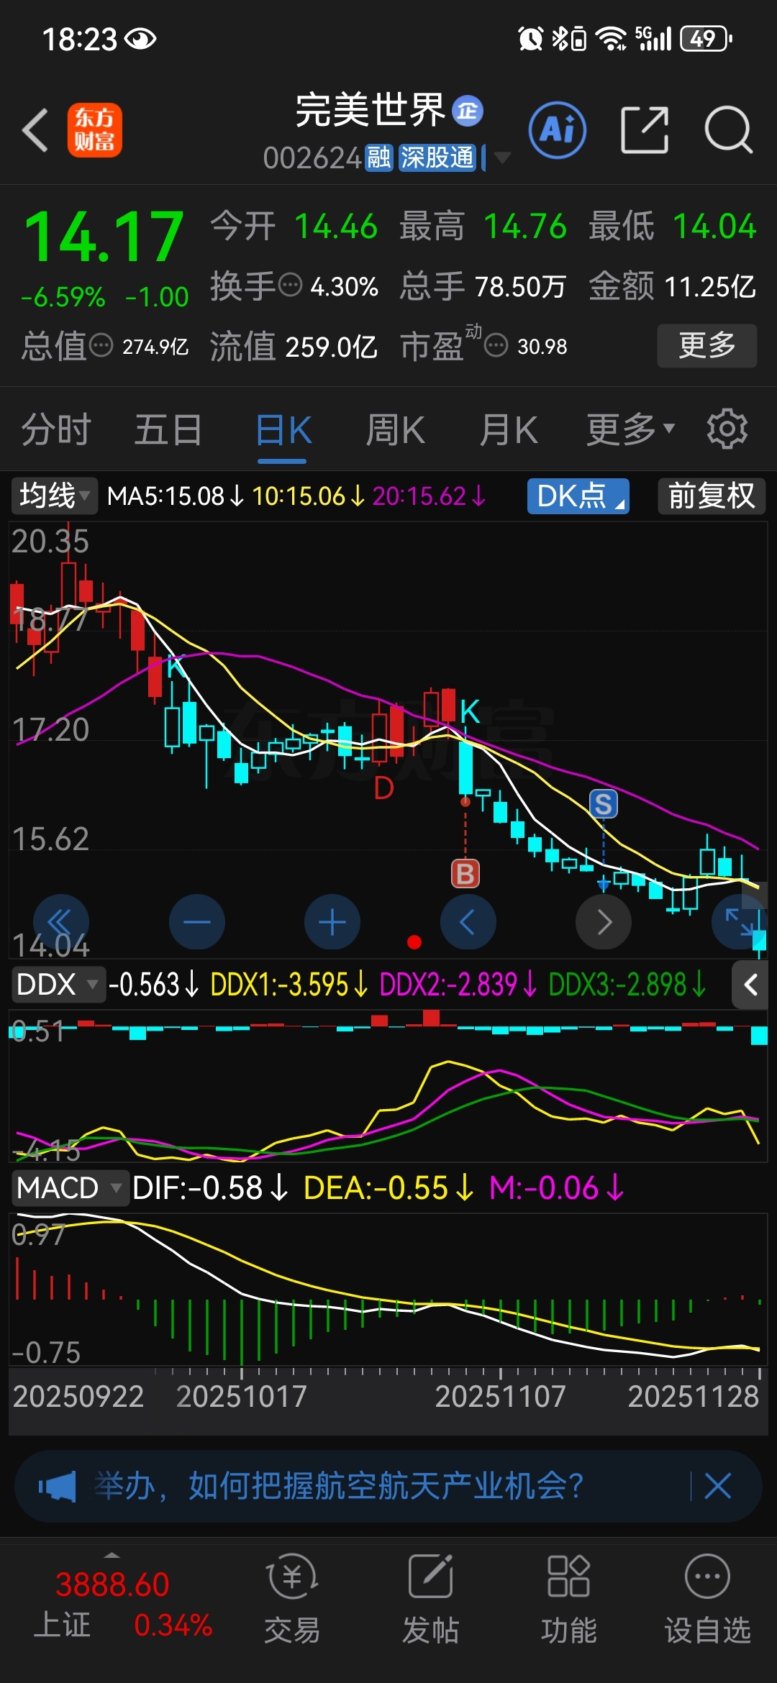
Task: Open stock search magnifier icon
Action: [728, 130]
